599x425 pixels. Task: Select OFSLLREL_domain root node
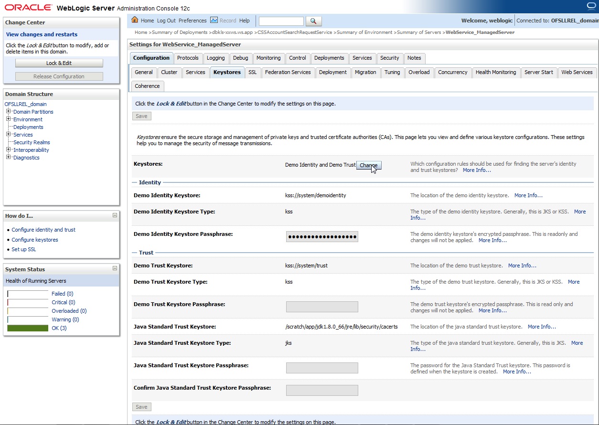point(26,104)
